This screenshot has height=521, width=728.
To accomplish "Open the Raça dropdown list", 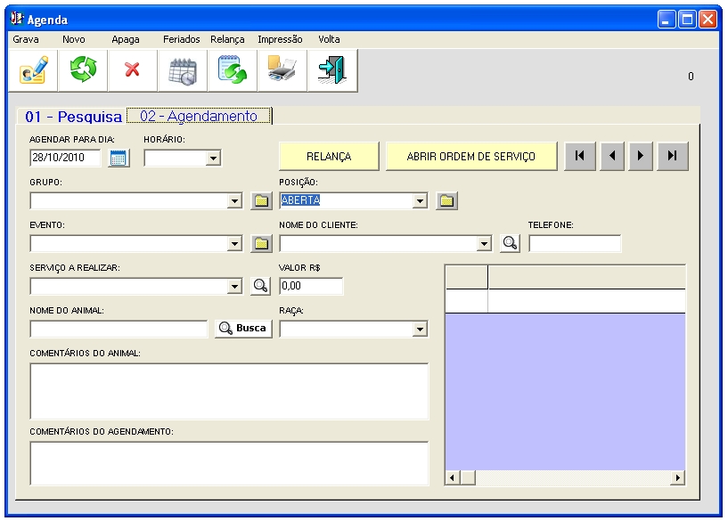I will tap(421, 330).
